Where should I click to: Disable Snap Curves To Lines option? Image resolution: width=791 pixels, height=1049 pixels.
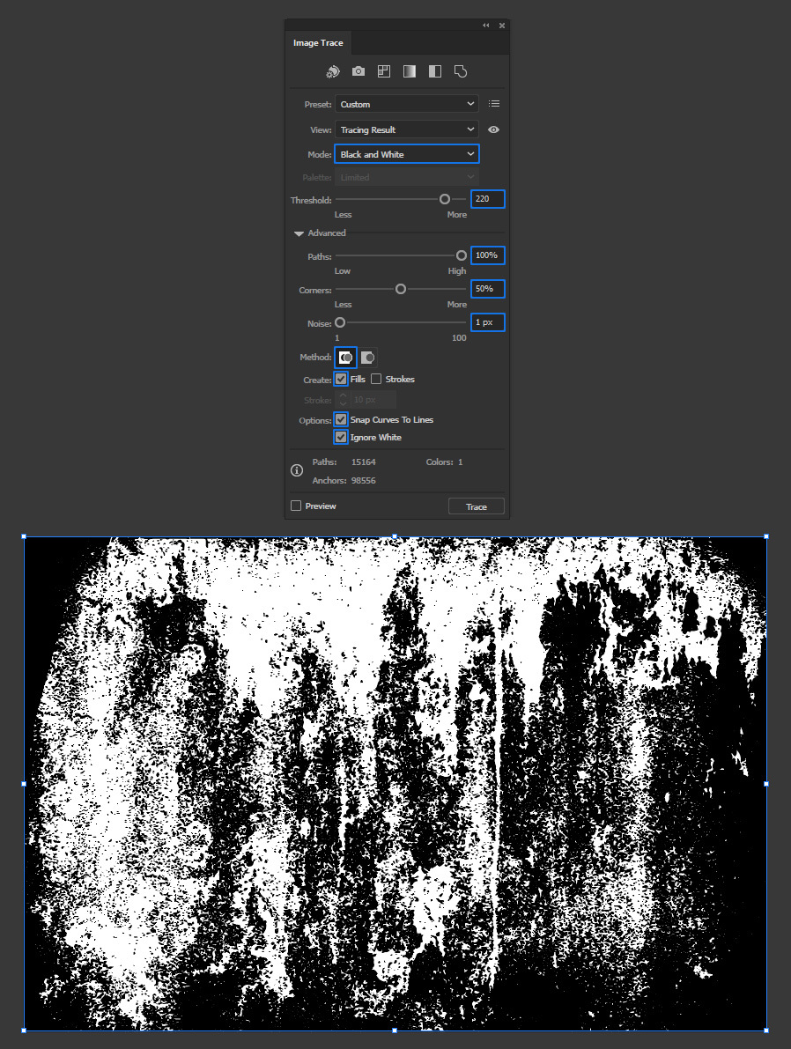tap(341, 419)
